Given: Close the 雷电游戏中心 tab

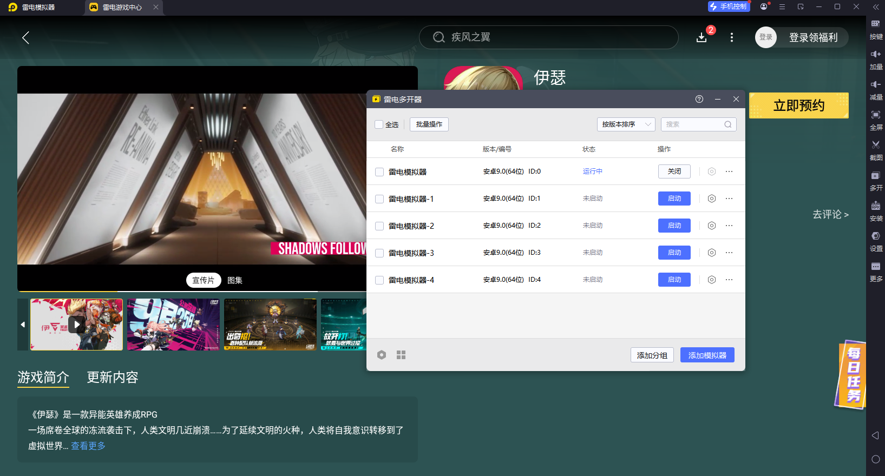Looking at the screenshot, I should click(x=156, y=7).
